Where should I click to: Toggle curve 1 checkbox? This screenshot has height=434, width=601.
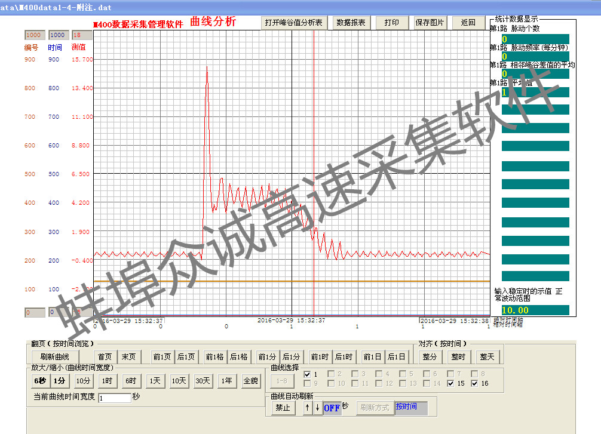pyautogui.click(x=308, y=374)
